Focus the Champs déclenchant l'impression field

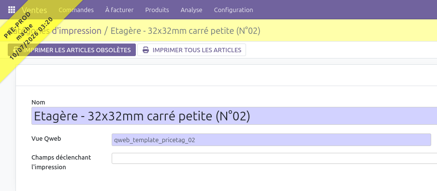[274, 159]
